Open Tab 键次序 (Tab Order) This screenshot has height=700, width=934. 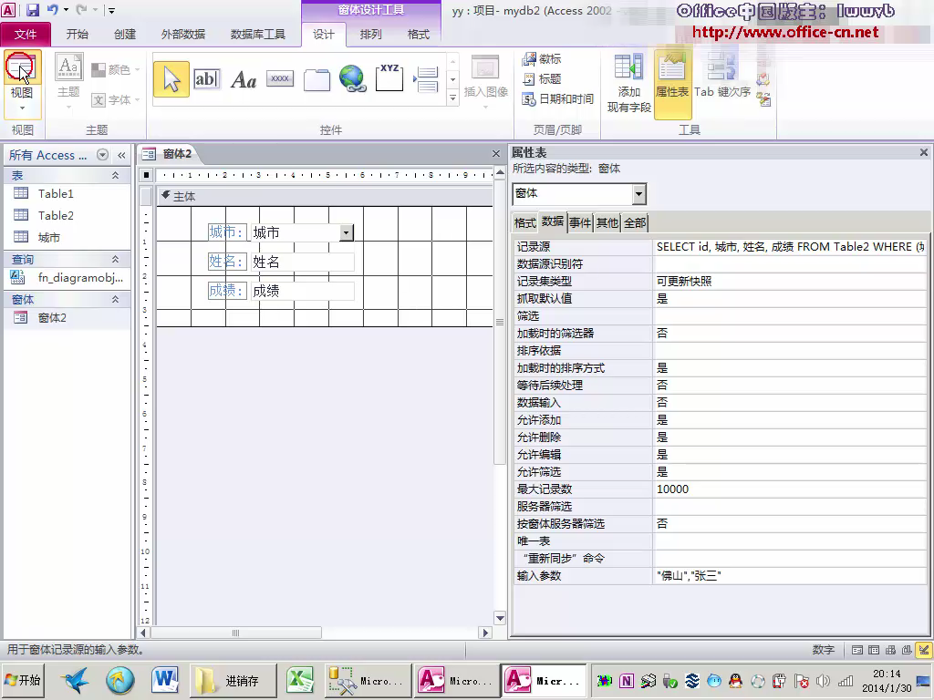point(722,77)
